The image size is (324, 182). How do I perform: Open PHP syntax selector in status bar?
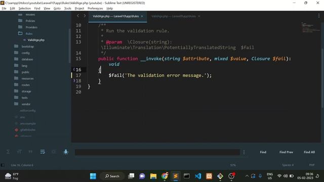point(312,165)
